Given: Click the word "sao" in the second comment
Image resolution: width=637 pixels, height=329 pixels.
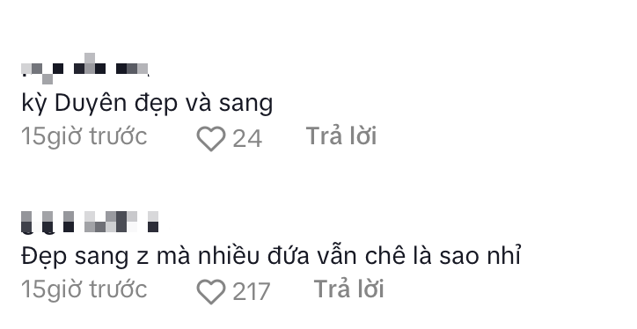Looking at the screenshot, I should coord(457,257).
